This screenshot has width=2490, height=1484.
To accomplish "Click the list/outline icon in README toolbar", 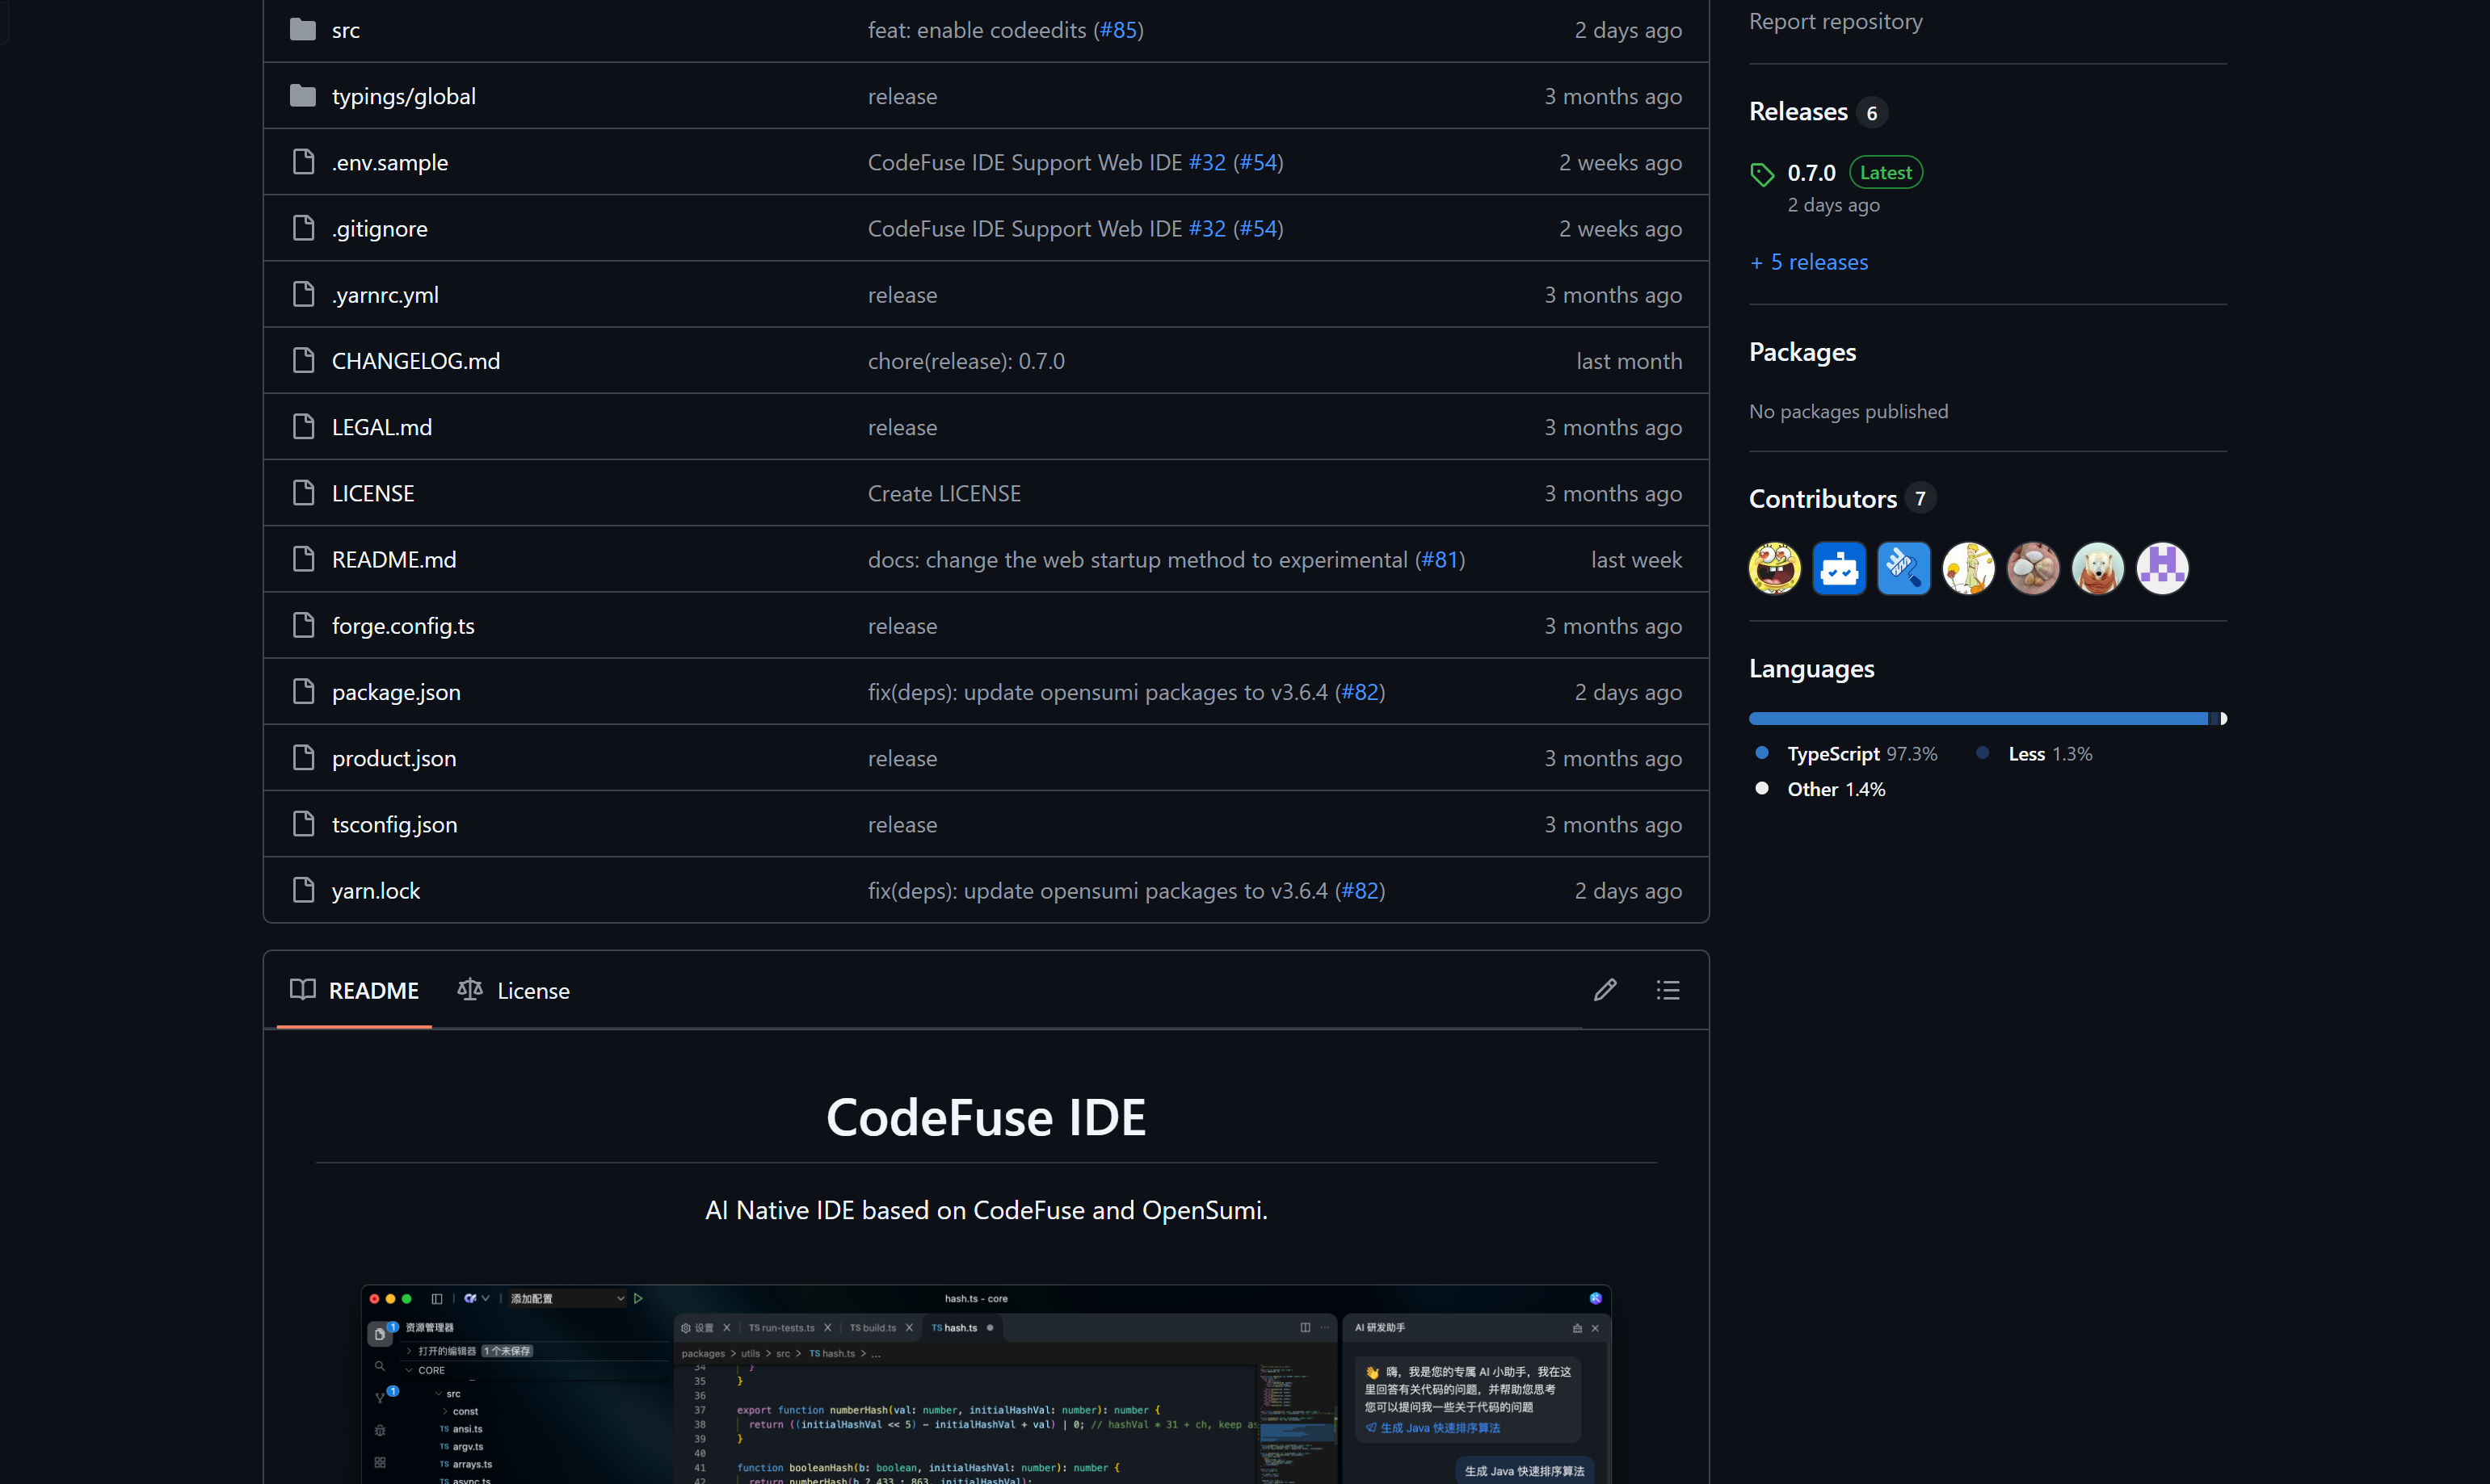I will pos(1668,989).
